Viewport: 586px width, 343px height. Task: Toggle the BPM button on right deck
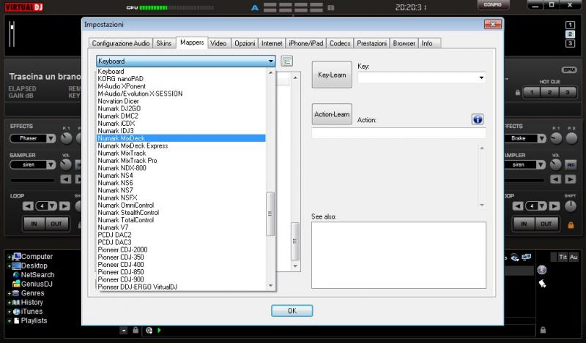(569, 69)
